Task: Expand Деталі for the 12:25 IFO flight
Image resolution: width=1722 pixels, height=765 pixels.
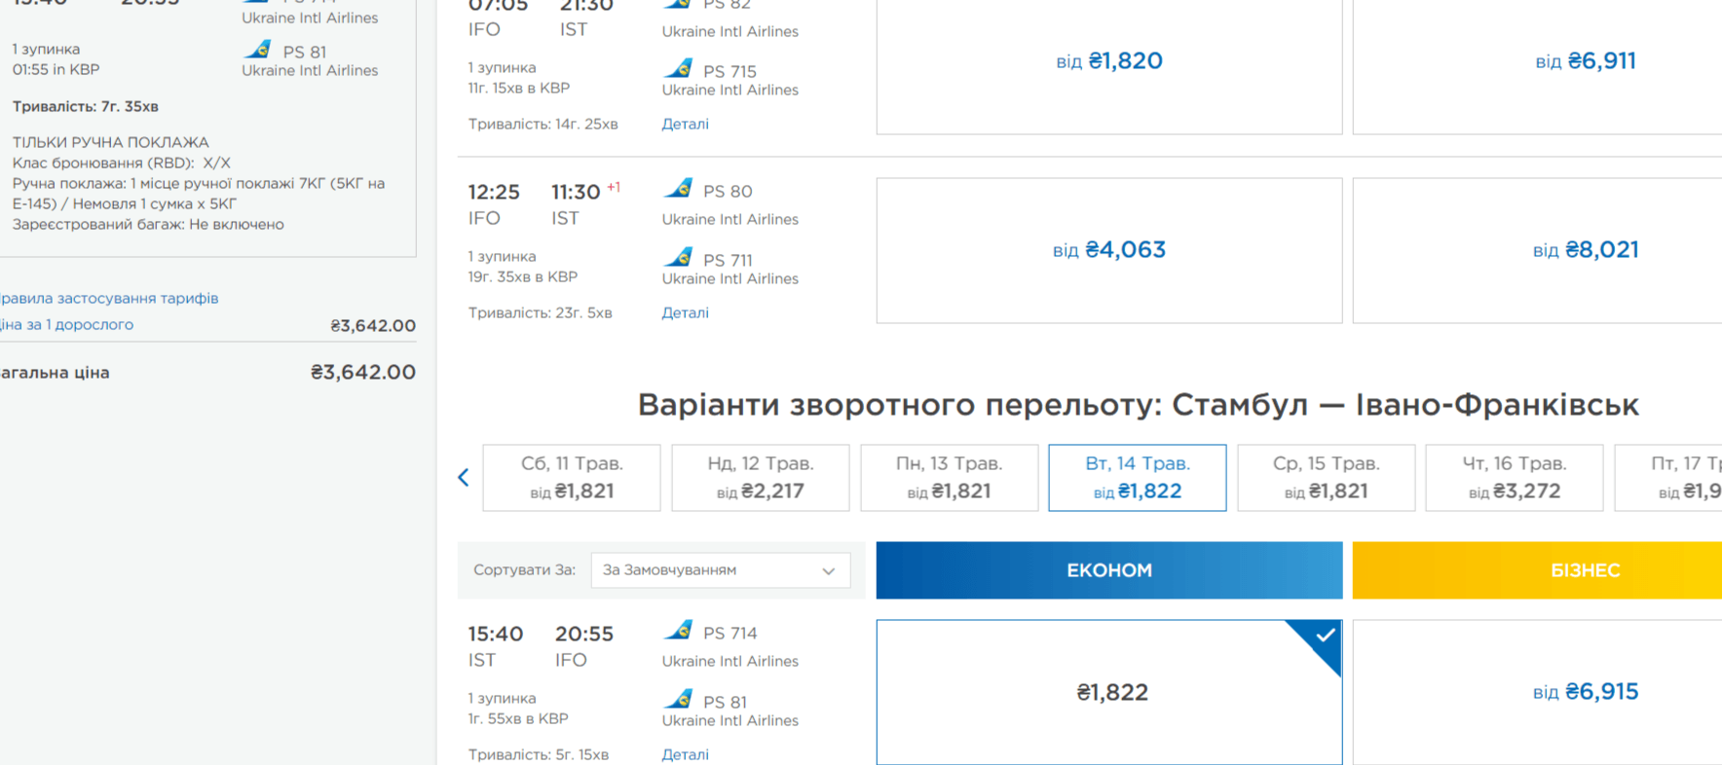Action: tap(686, 312)
